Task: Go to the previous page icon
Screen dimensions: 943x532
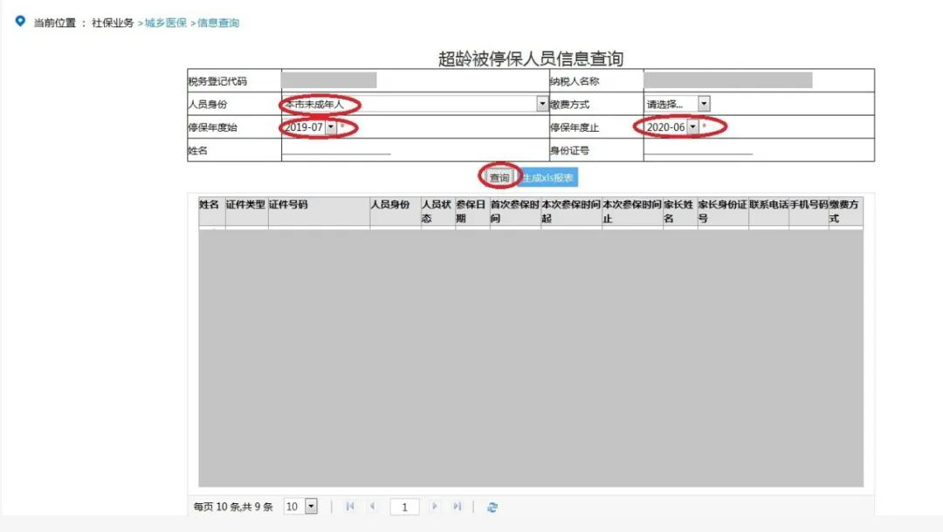Action: [x=373, y=506]
